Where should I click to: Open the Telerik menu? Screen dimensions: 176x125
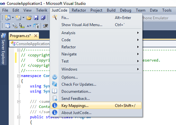[42, 10]
